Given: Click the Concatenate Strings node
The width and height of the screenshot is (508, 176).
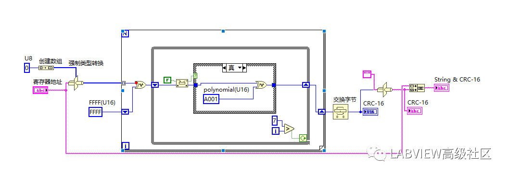Looking at the screenshot, I should click(x=417, y=87).
